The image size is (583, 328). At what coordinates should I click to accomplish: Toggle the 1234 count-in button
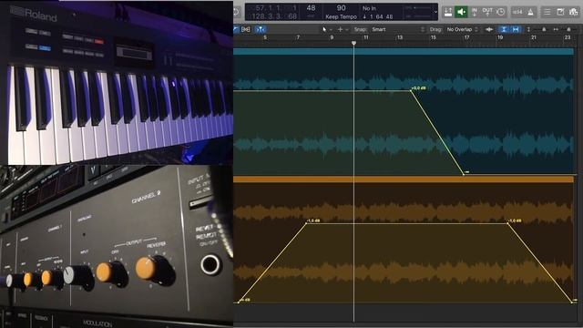[517, 12]
